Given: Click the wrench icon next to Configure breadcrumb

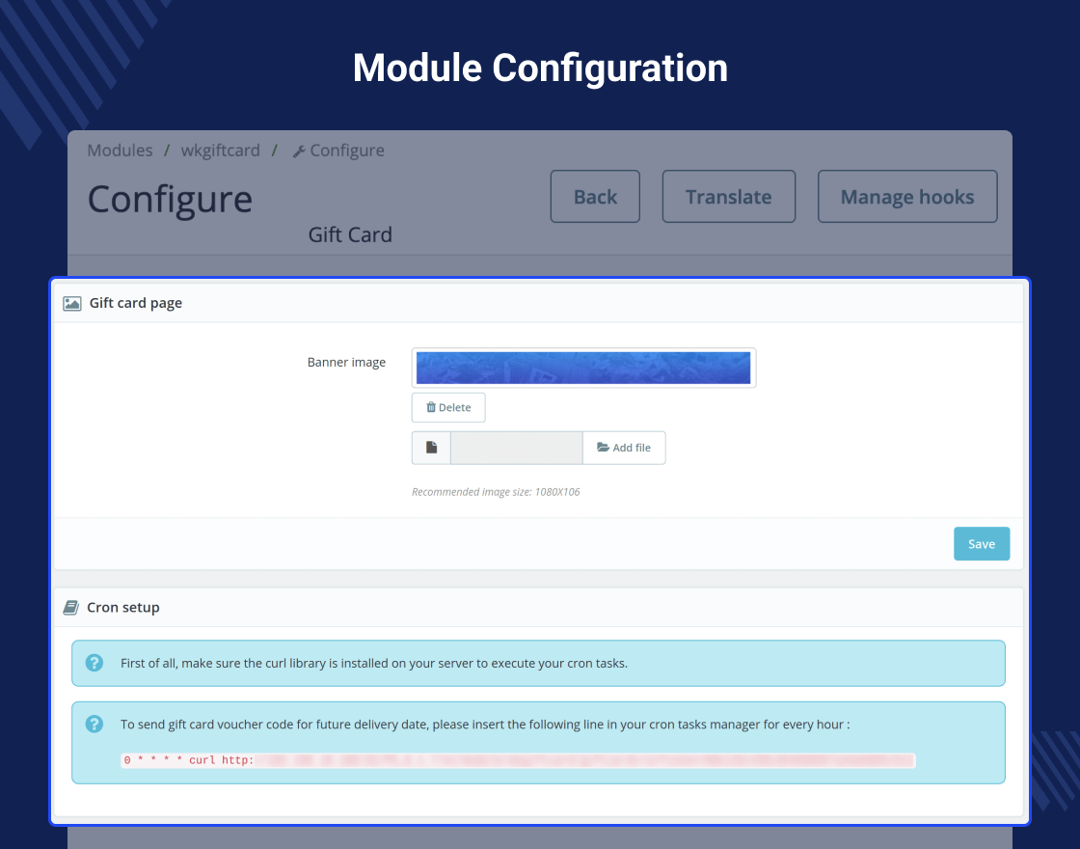Looking at the screenshot, I should coord(299,151).
